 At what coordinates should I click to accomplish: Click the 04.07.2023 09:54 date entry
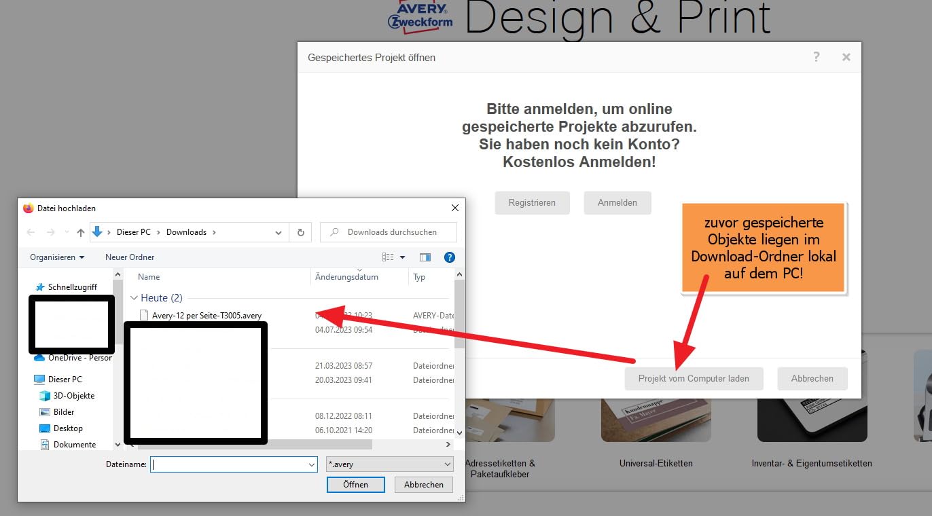pos(344,330)
